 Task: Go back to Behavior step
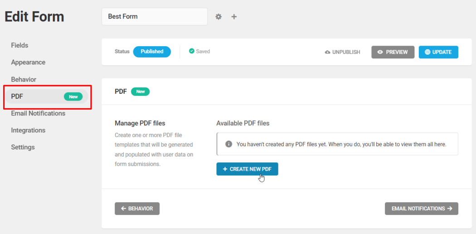137,209
